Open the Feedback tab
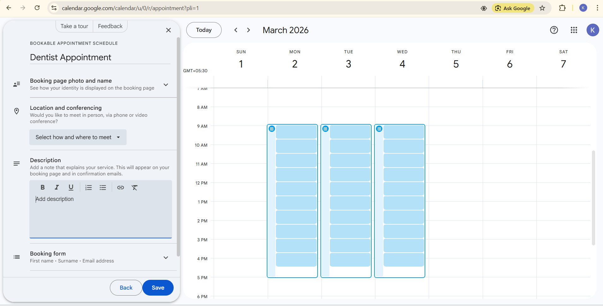The width and height of the screenshot is (603, 306). (110, 26)
